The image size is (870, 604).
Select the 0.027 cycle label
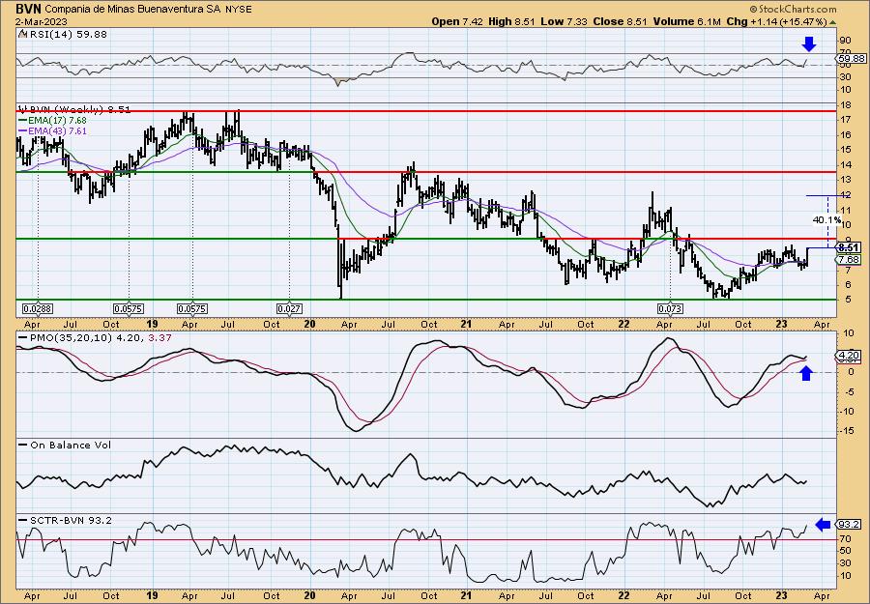coord(289,308)
